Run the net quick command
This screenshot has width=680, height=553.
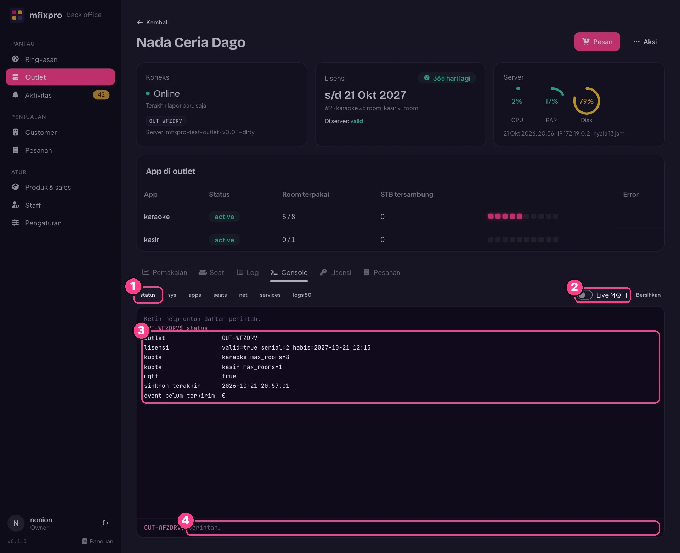[243, 295]
